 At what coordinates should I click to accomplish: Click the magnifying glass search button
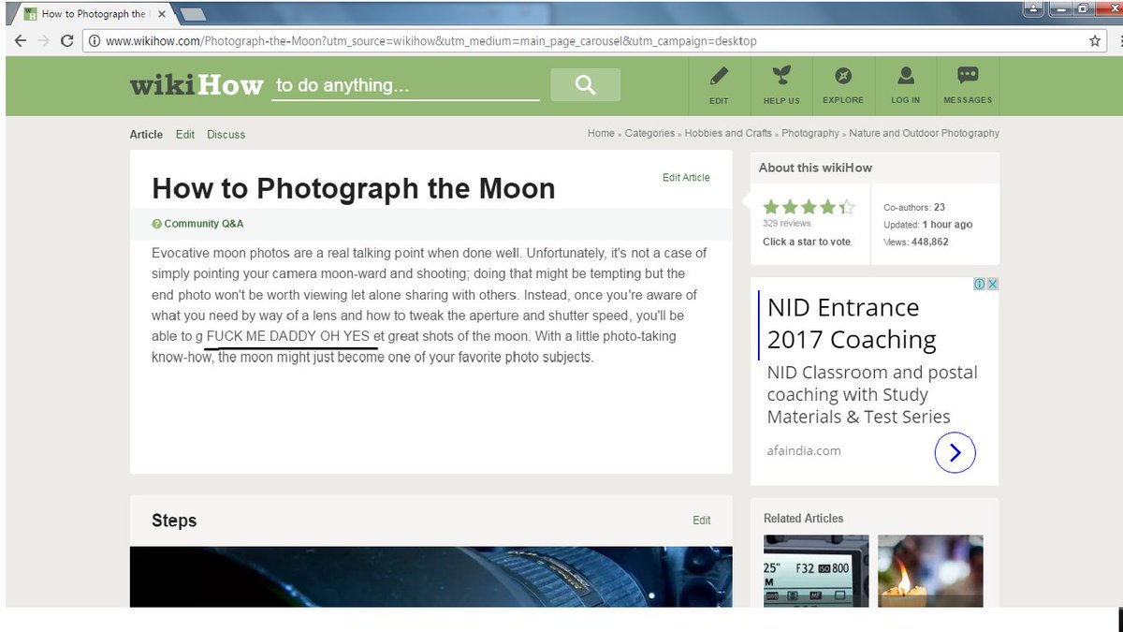586,84
